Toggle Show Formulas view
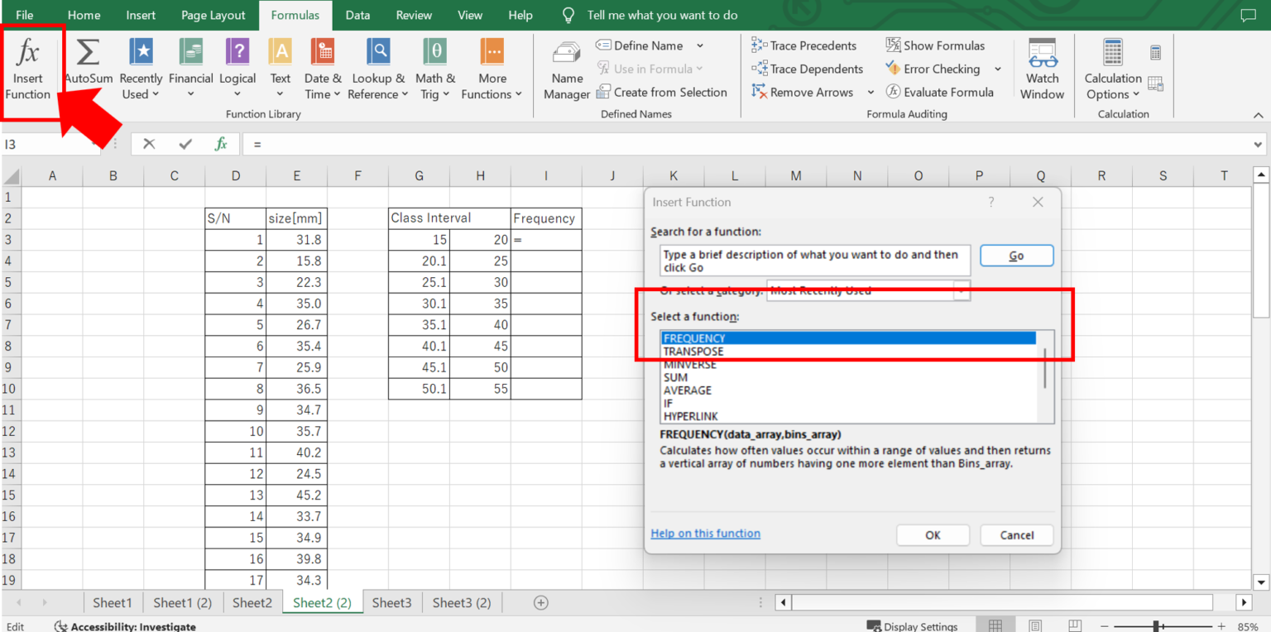The image size is (1271, 632). pos(935,45)
